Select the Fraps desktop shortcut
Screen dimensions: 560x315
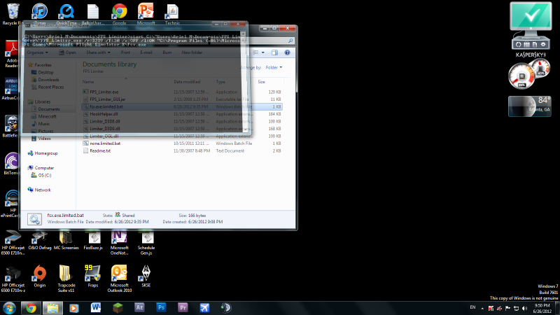pos(93,276)
